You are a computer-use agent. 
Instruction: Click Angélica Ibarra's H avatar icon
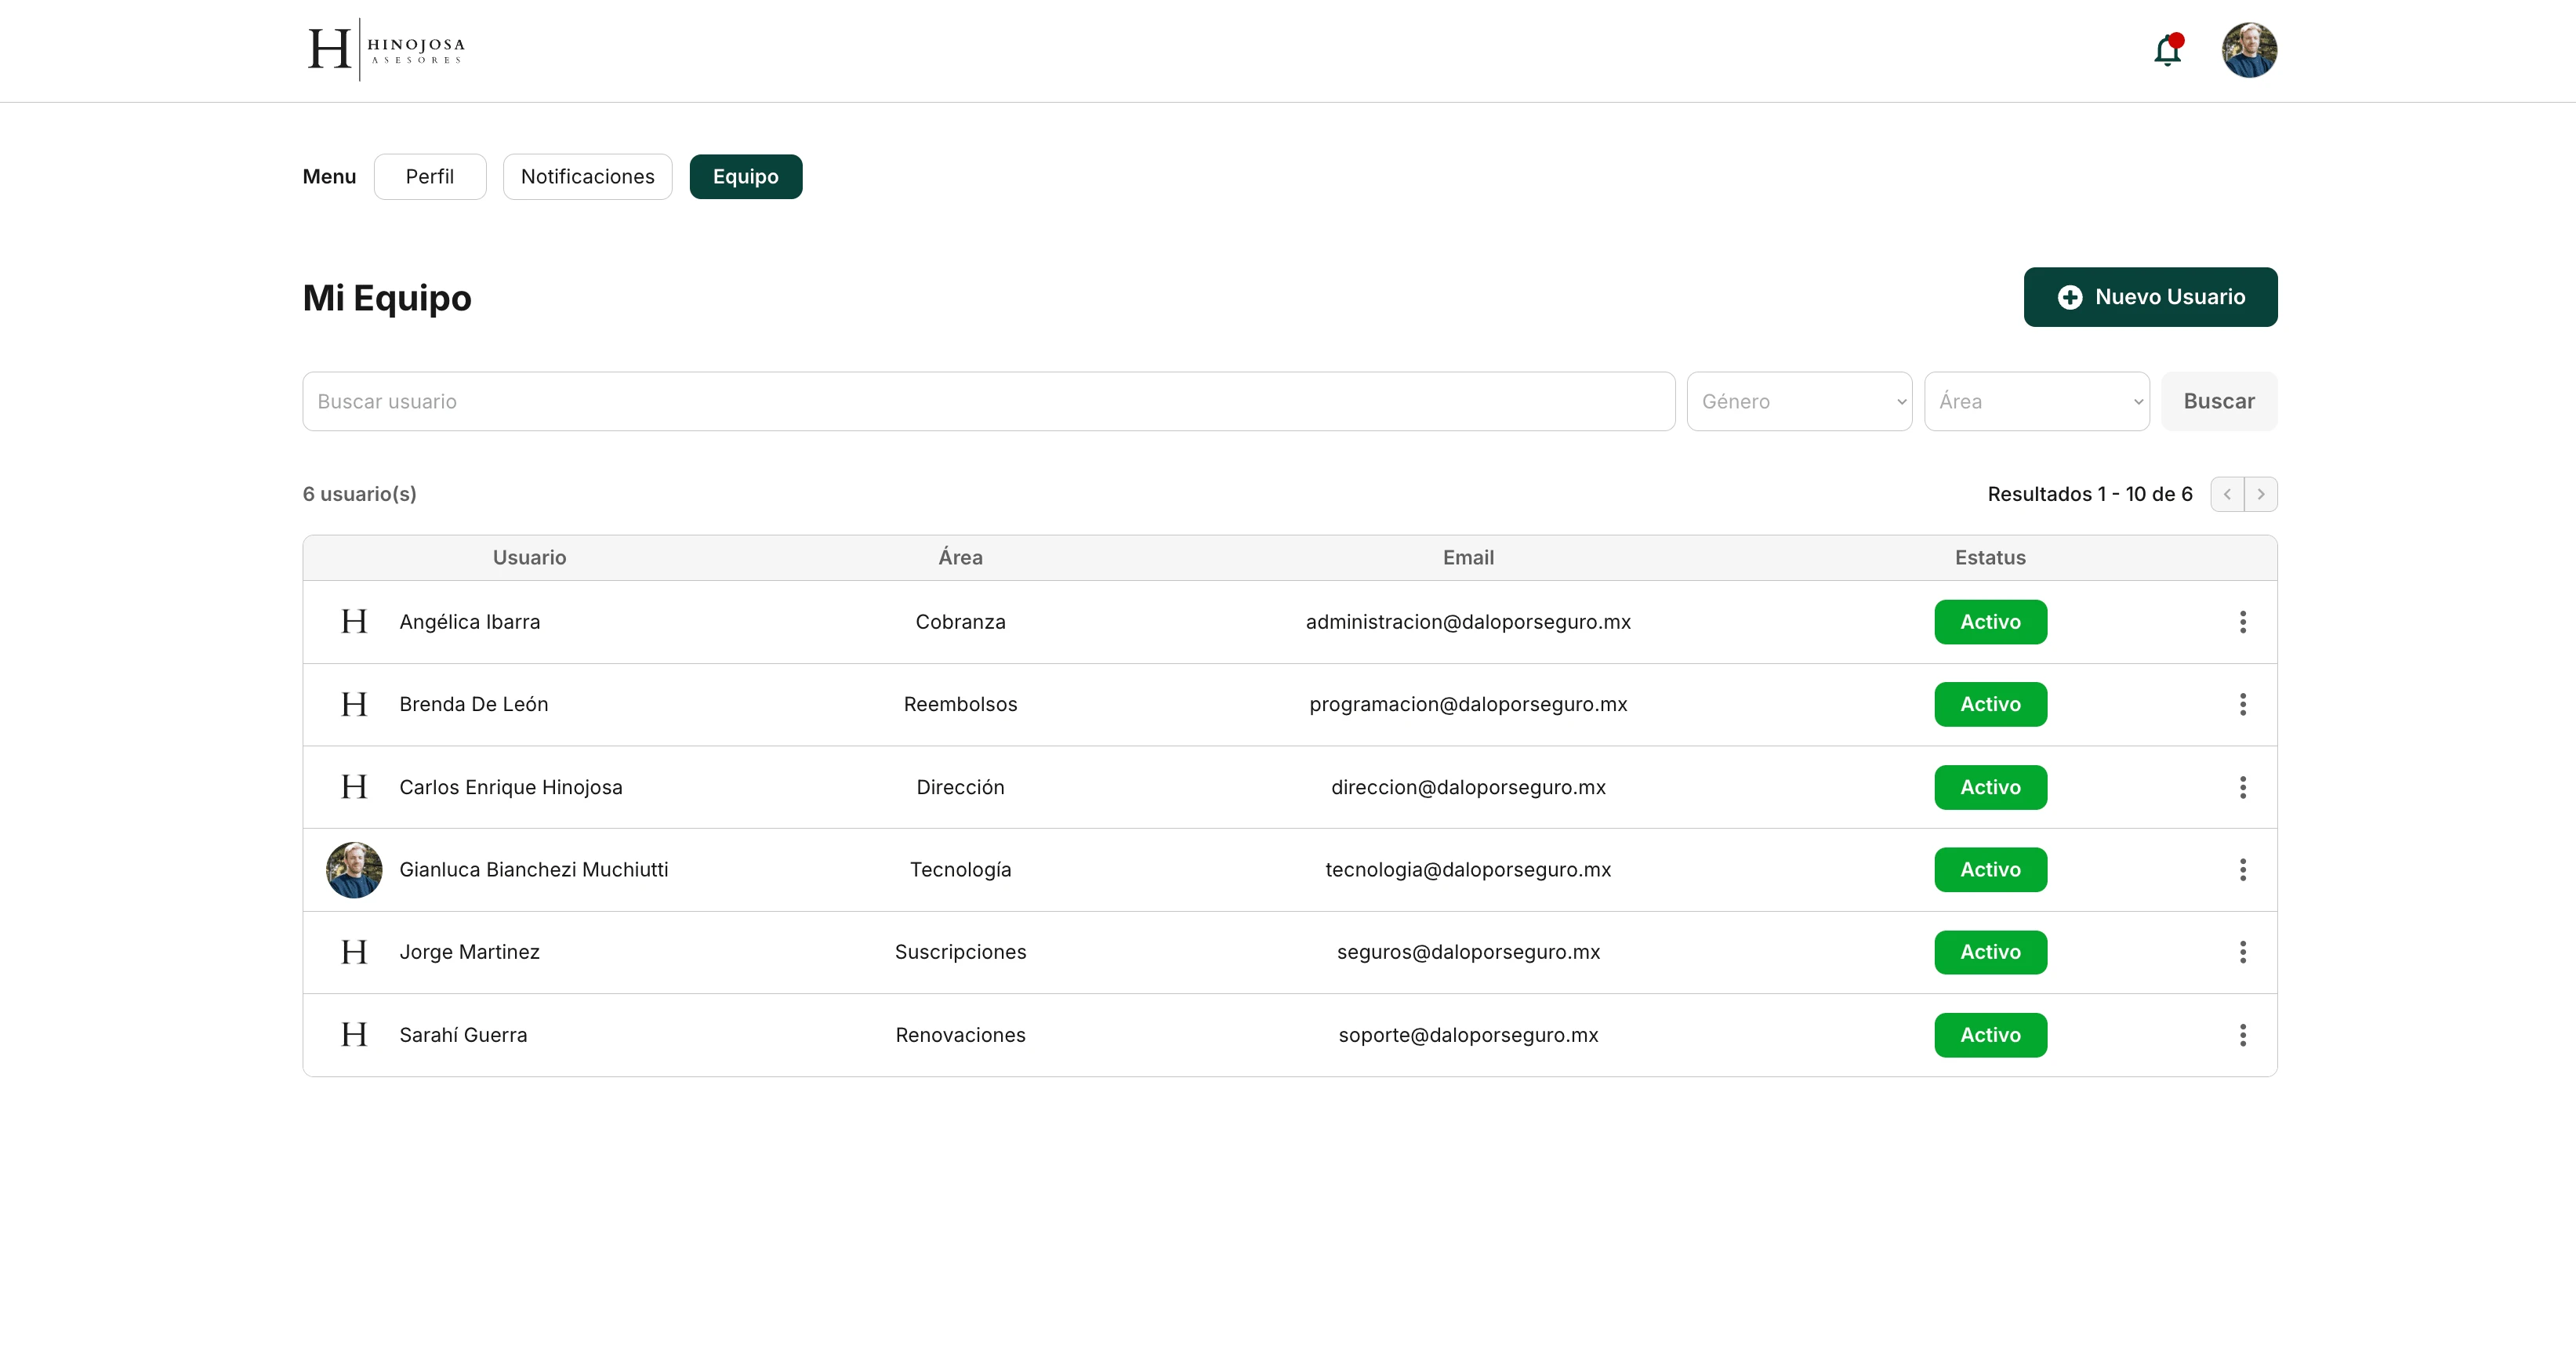(354, 622)
